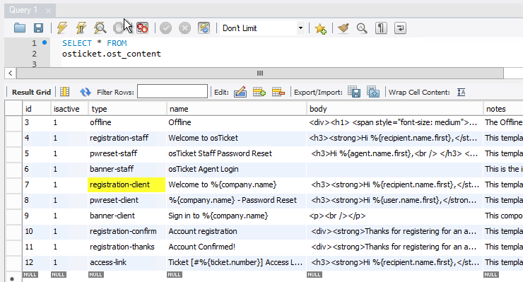This screenshot has height=282, width=523.
Task: Select the new-row asterisk row header
Action: coord(13,277)
